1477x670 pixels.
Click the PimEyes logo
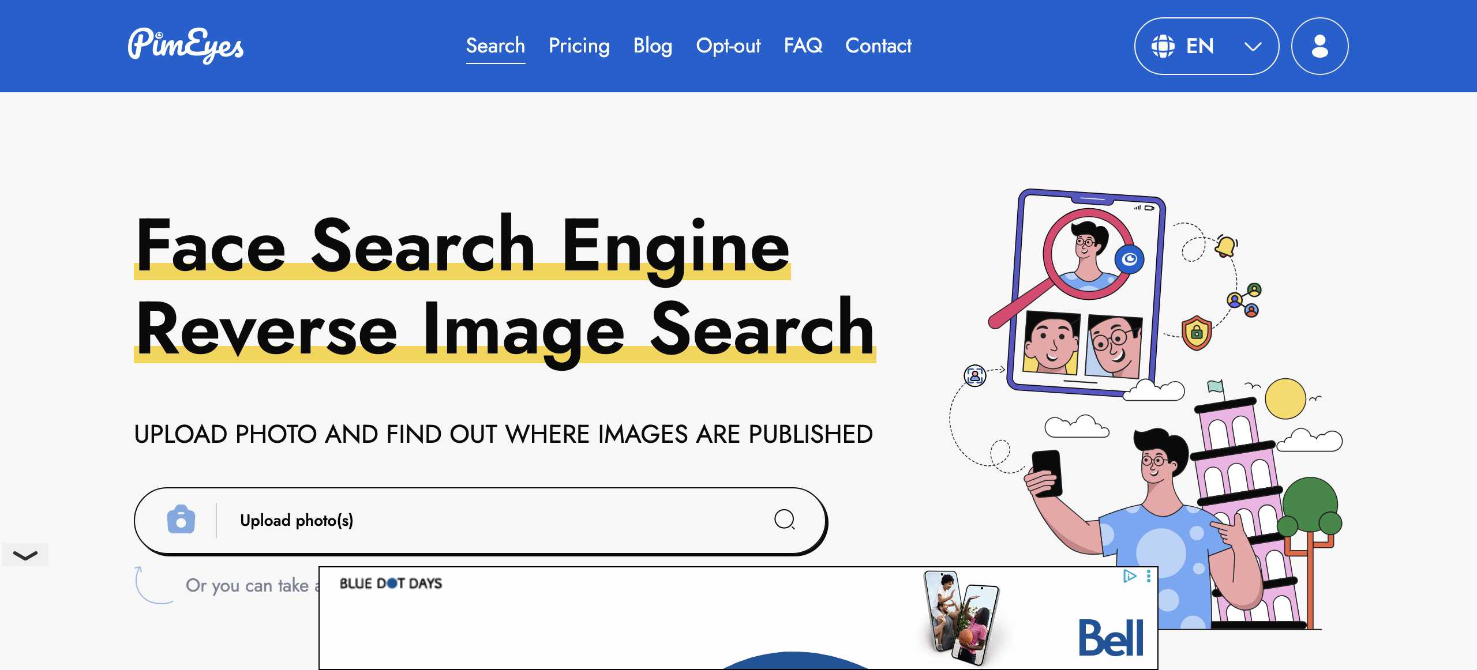point(185,46)
